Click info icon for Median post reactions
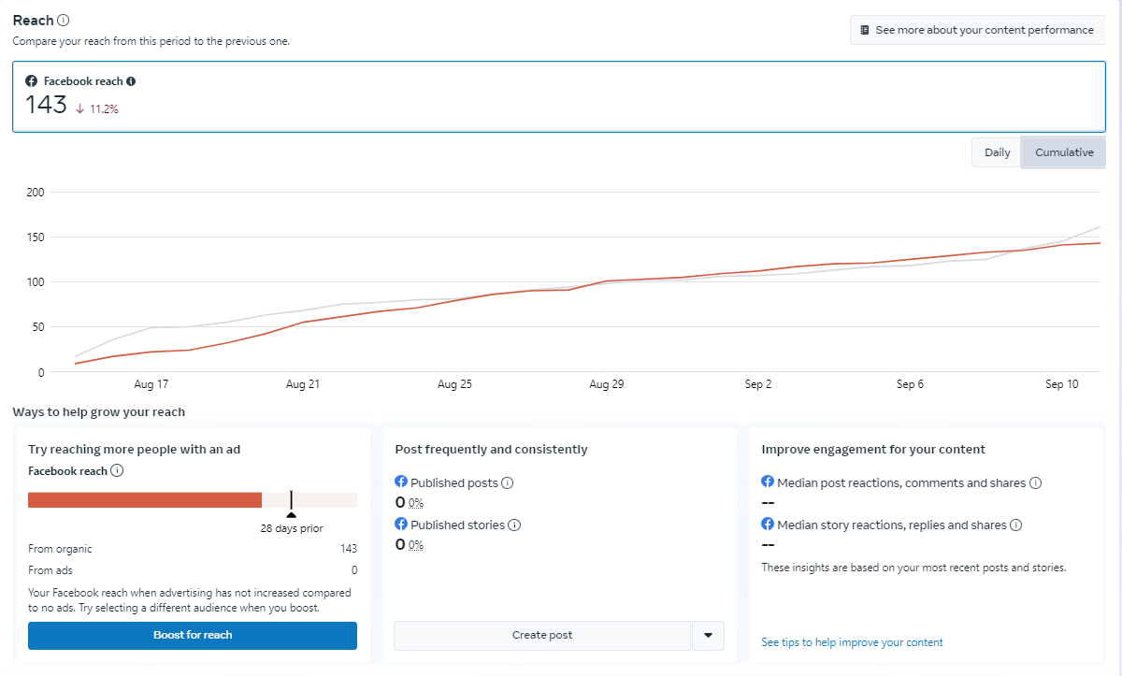This screenshot has width=1122, height=676. [1035, 483]
